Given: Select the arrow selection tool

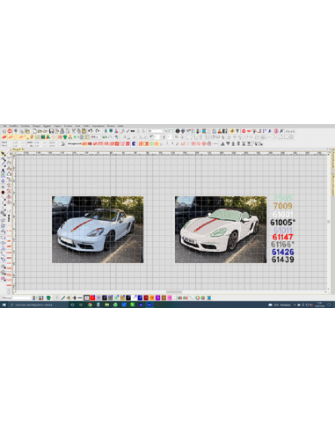Looking at the screenshot, I should [3, 153].
